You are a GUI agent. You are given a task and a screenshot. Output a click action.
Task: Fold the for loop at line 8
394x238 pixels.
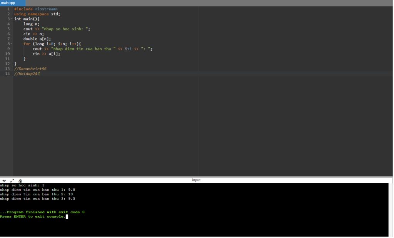point(11,44)
